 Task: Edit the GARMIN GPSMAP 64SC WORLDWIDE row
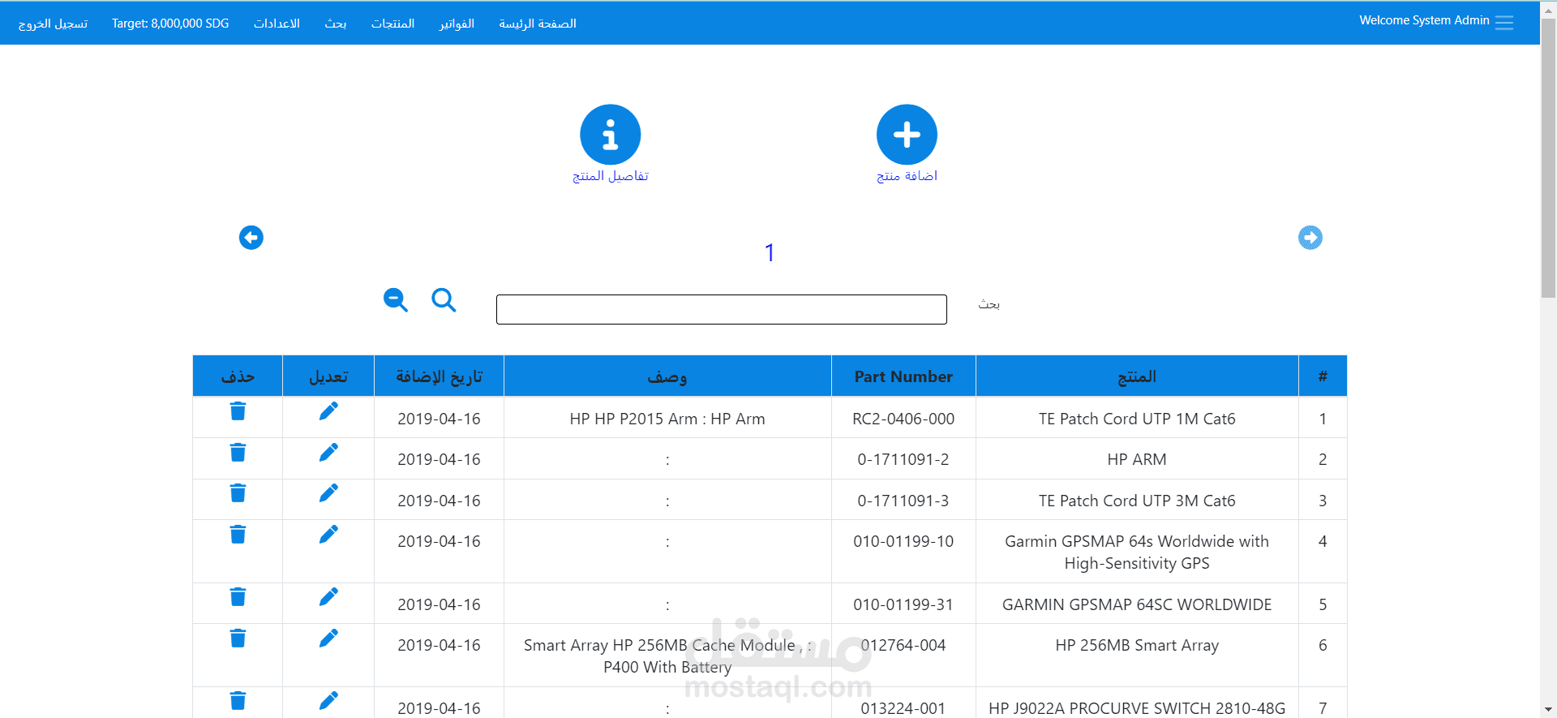tap(328, 597)
